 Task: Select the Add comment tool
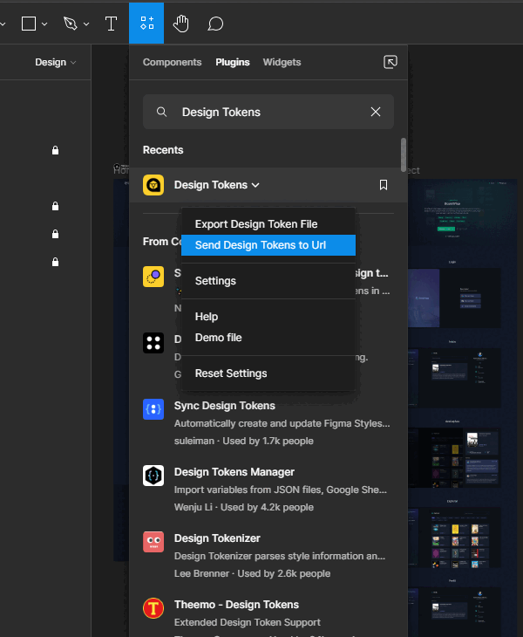coord(215,24)
